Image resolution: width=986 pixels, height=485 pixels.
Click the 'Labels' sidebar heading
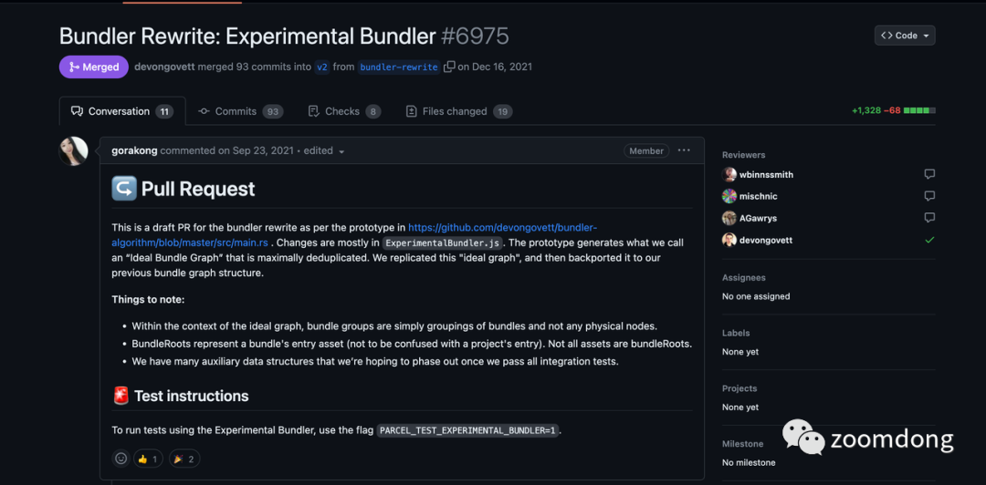736,333
